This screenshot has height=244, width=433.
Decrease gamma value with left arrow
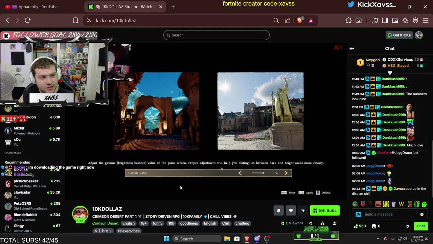[x=240, y=173]
